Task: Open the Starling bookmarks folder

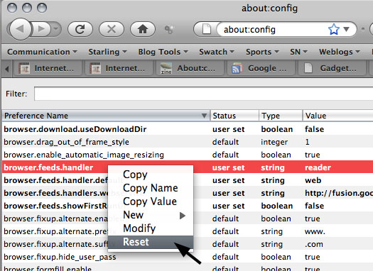Action: click(107, 52)
